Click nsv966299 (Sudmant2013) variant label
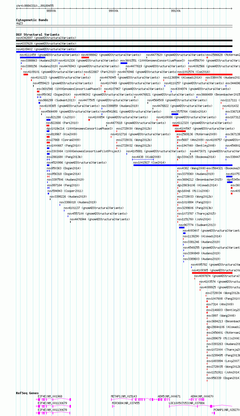Viewport: 240px width, 416px height. [x=57, y=100]
